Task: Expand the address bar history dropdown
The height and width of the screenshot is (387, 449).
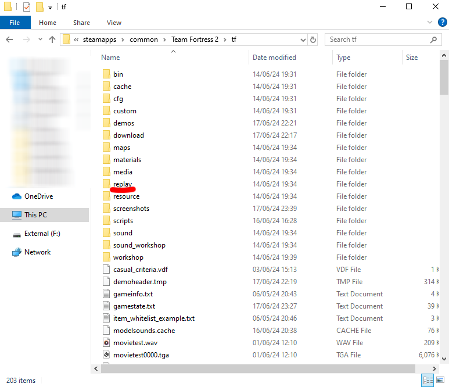Action: pos(303,40)
